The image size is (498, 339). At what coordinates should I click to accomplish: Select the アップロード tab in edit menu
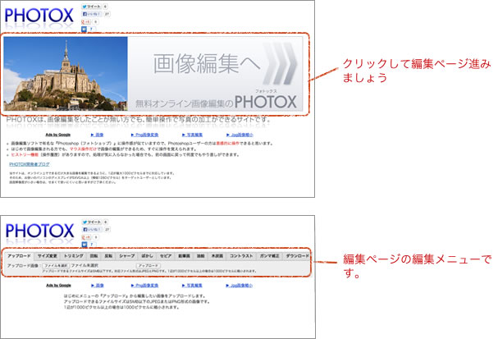(x=19, y=256)
